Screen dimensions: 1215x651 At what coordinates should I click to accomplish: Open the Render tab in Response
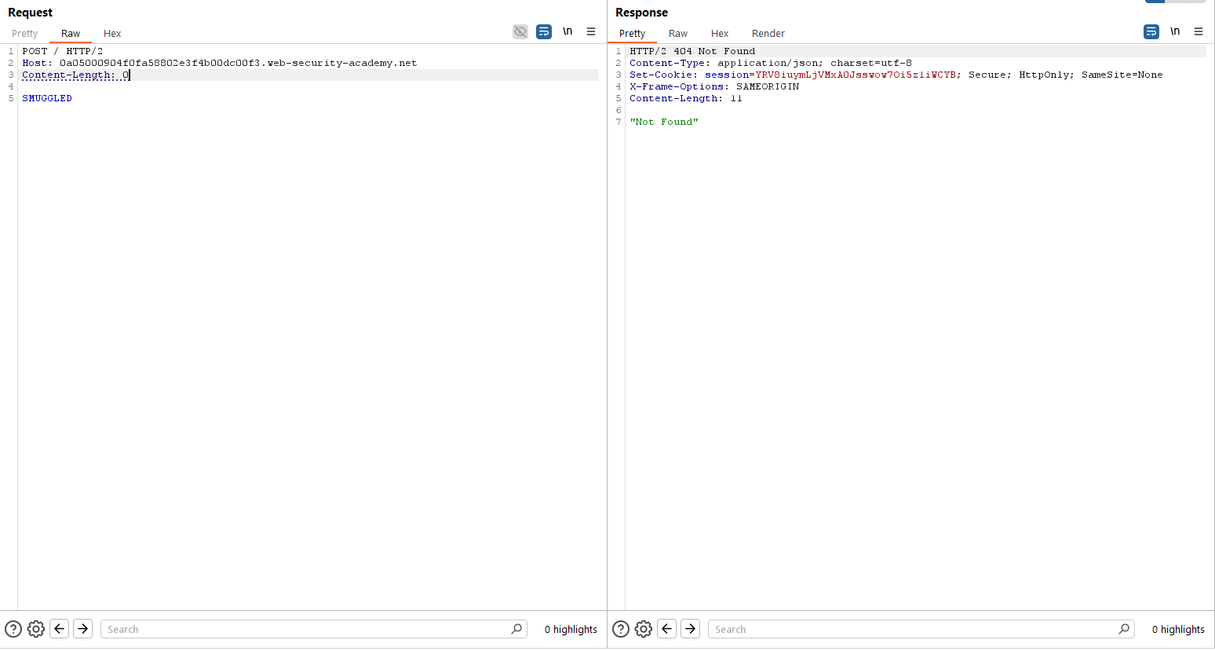coord(768,34)
